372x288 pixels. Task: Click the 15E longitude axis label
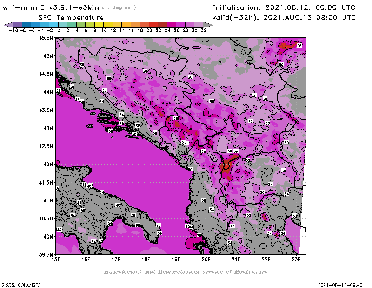tap(56, 259)
